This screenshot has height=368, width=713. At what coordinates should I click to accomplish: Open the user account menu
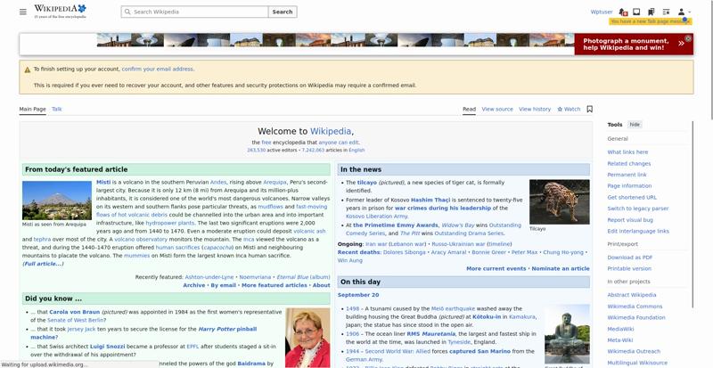pos(684,12)
